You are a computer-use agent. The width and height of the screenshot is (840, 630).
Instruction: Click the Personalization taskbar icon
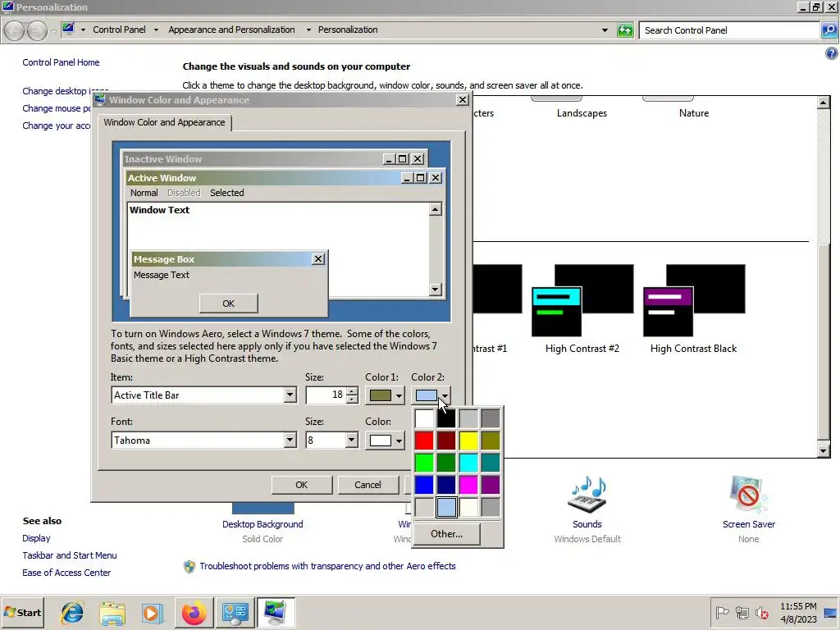point(276,612)
